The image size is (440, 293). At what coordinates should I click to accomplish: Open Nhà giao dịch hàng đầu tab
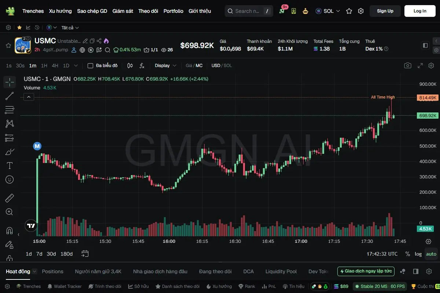pos(160,271)
